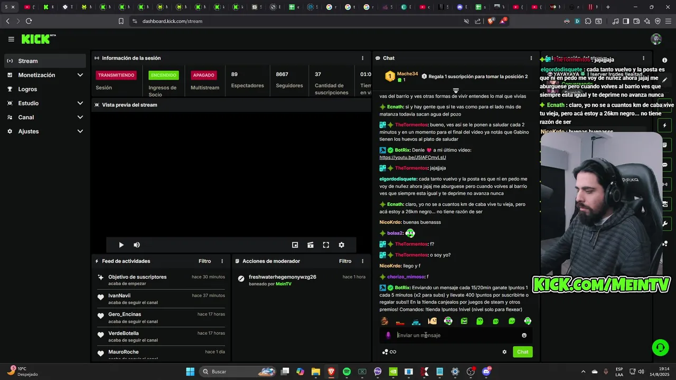This screenshot has height=380, width=676.
Task: Open Spotify from the taskbar
Action: click(x=346, y=372)
